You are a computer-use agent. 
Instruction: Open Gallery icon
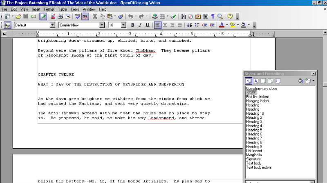198,16
